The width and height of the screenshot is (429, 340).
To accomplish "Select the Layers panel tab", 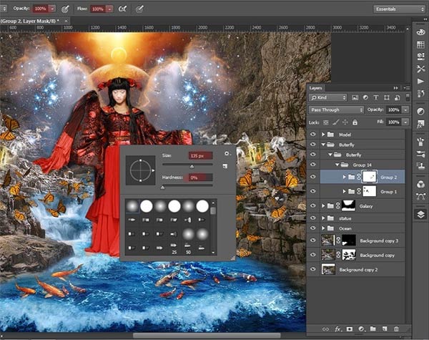I will [315, 88].
